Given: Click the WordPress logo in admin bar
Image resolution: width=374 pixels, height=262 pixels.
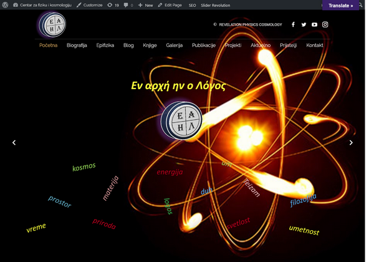Looking at the screenshot, I should (x=6, y=5).
